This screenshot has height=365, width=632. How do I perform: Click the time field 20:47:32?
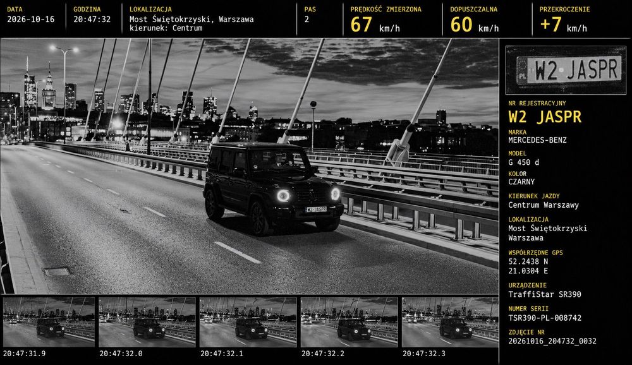pyautogui.click(x=92, y=20)
